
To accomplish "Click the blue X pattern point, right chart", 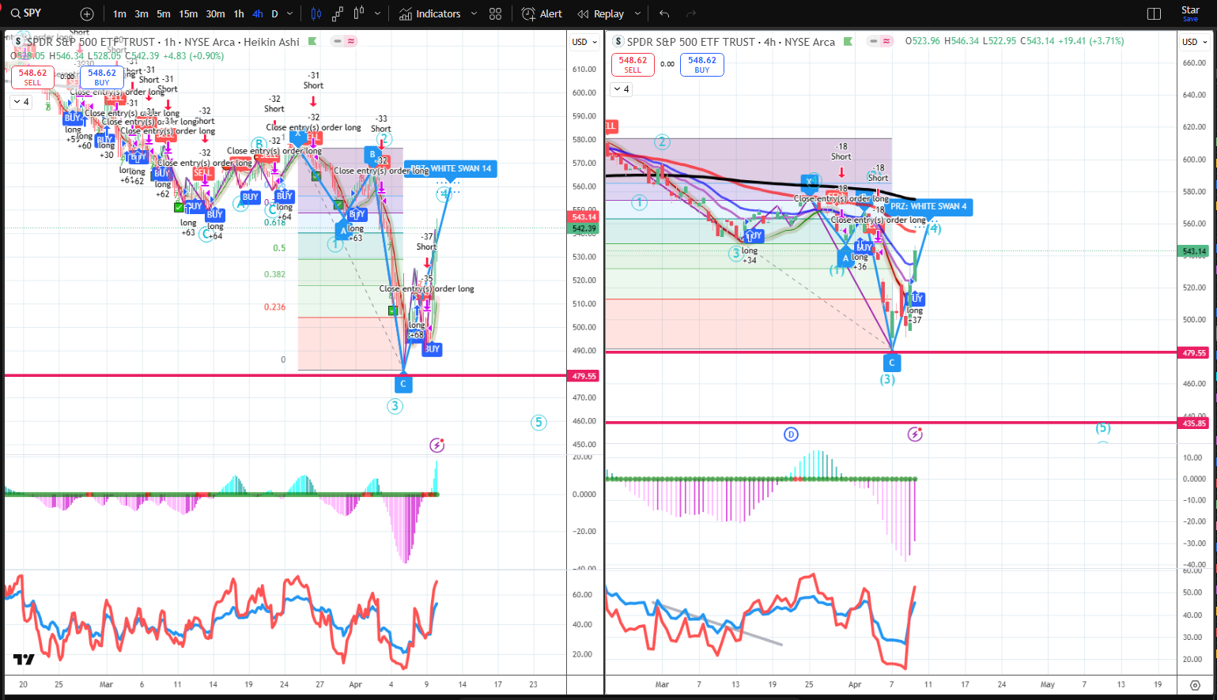I will [809, 182].
